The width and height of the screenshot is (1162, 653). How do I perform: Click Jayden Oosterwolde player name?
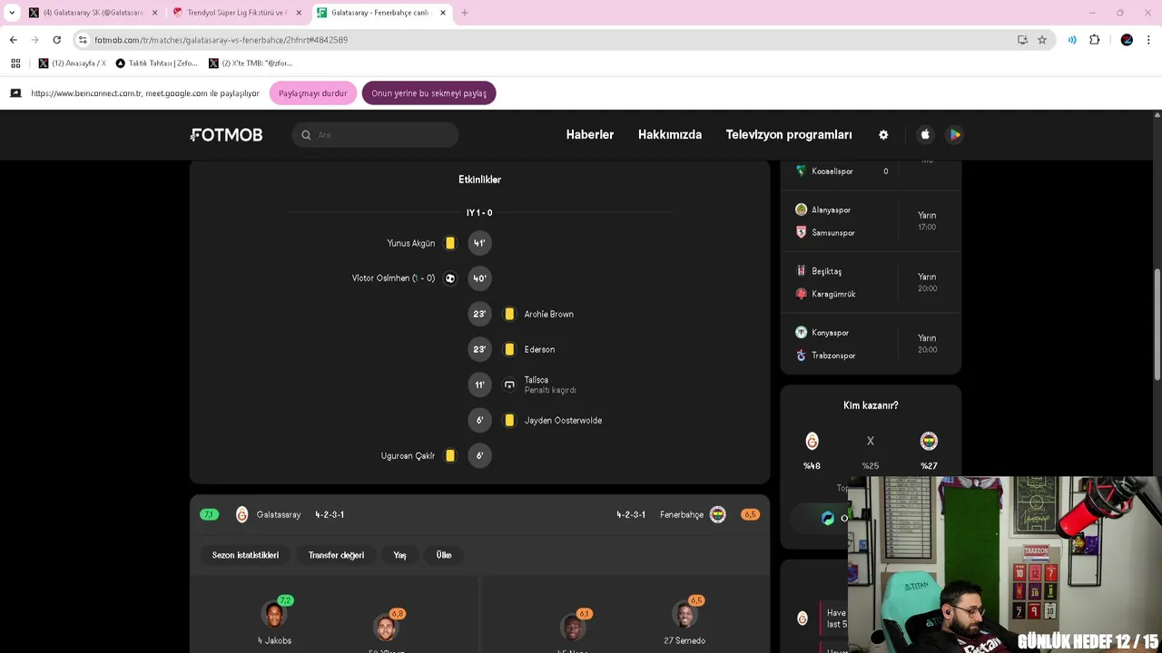point(563,420)
